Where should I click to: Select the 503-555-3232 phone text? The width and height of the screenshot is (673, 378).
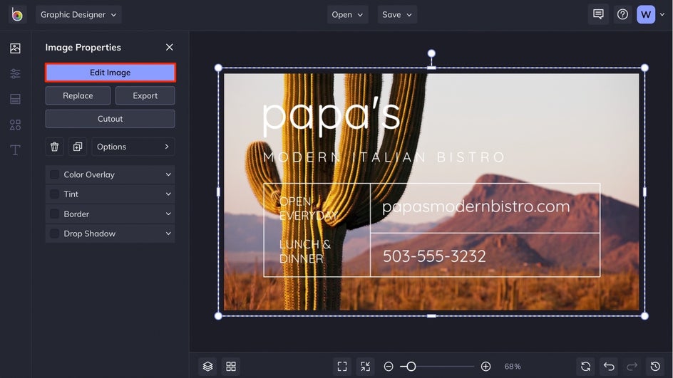click(x=434, y=256)
